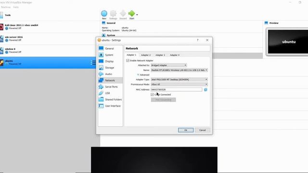Click the green Start arrow icon
The width and height of the screenshot is (308, 173).
(131, 13)
